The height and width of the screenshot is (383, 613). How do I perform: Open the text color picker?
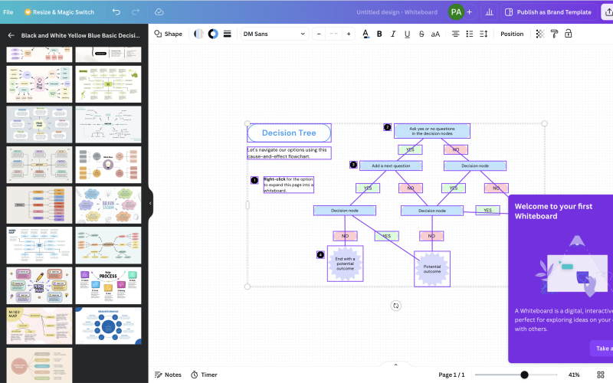366,34
